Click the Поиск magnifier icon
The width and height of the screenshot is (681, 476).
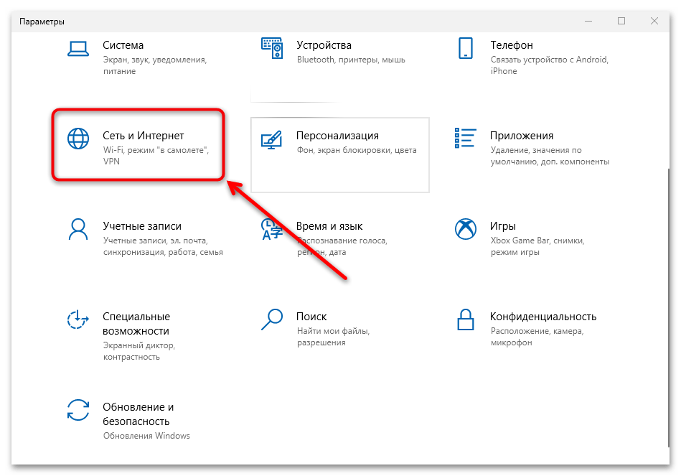coord(271,319)
